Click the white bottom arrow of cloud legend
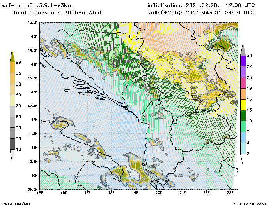Viewport: 273px width, 206px height. pyautogui.click(x=12, y=154)
